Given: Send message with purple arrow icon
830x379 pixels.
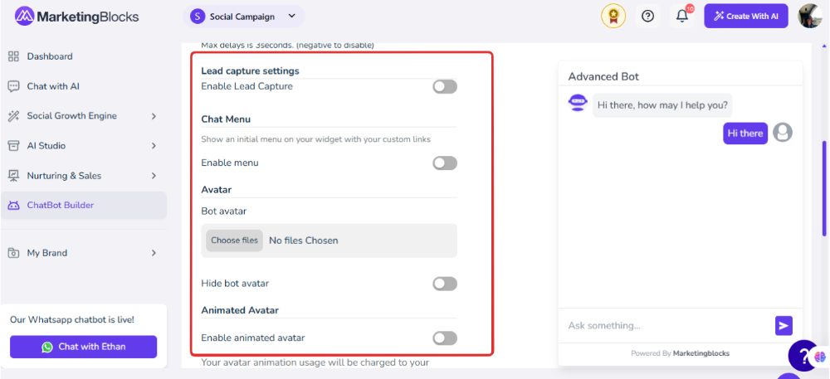Looking at the screenshot, I should point(784,326).
